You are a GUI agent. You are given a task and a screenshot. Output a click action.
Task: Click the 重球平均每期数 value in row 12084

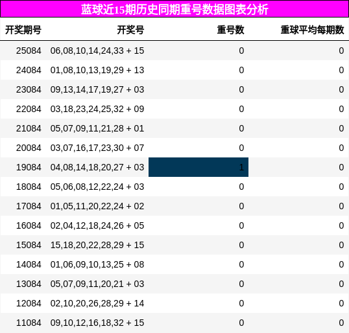point(341,303)
